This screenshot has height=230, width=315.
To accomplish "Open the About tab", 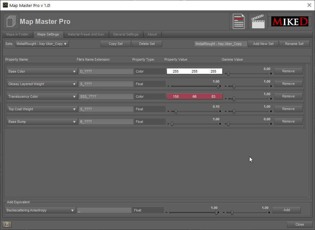I will pos(152,34).
